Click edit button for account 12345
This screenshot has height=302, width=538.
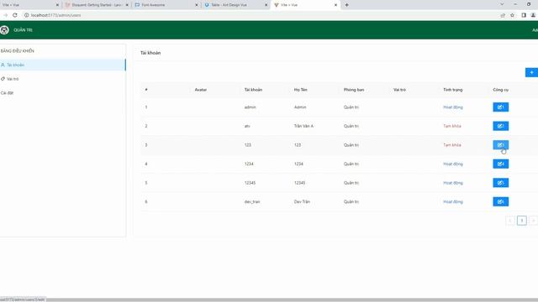[501, 183]
